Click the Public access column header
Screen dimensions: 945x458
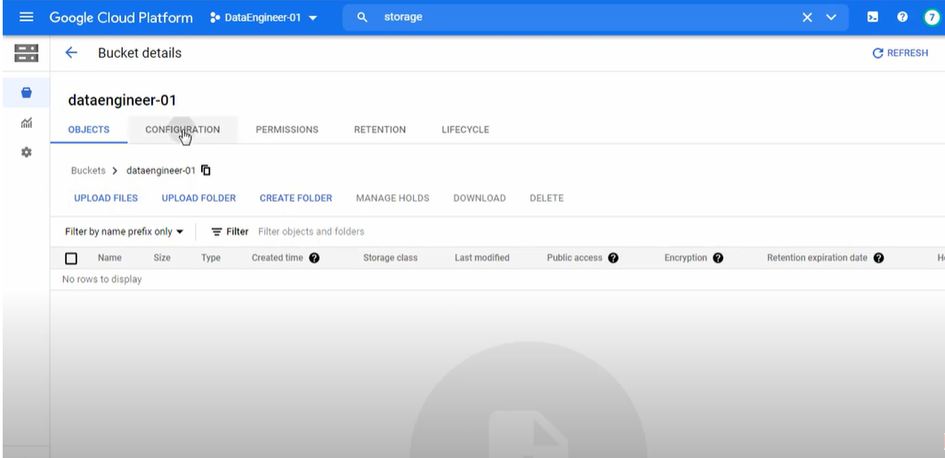[574, 258]
